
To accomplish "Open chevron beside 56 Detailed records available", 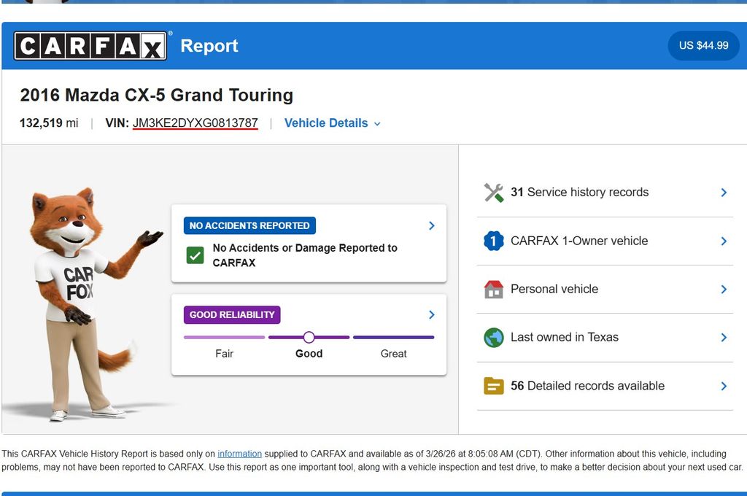I will point(724,386).
